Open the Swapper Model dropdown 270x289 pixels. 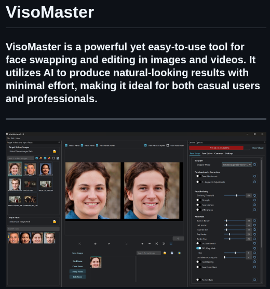click(x=237, y=164)
